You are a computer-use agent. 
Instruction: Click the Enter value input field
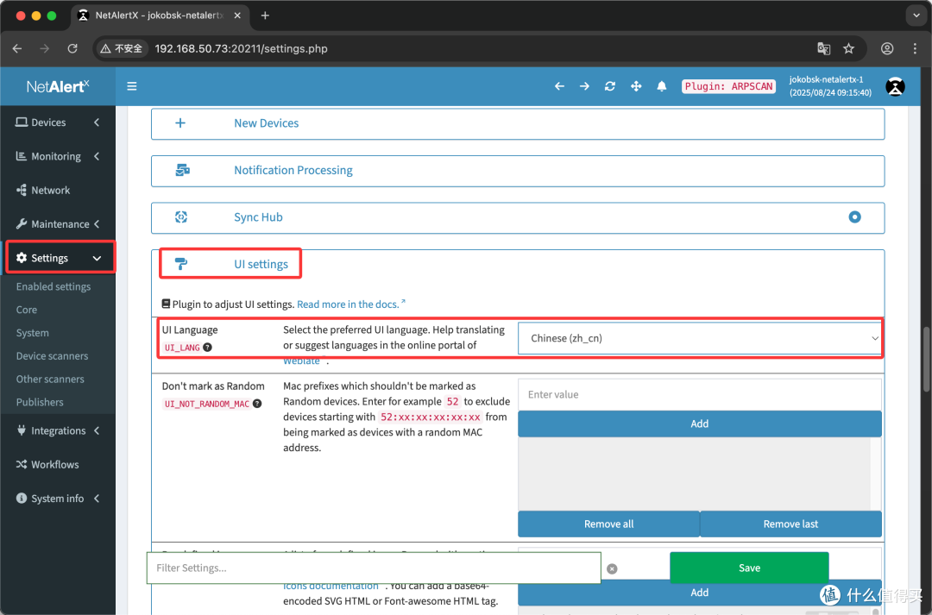(700, 394)
